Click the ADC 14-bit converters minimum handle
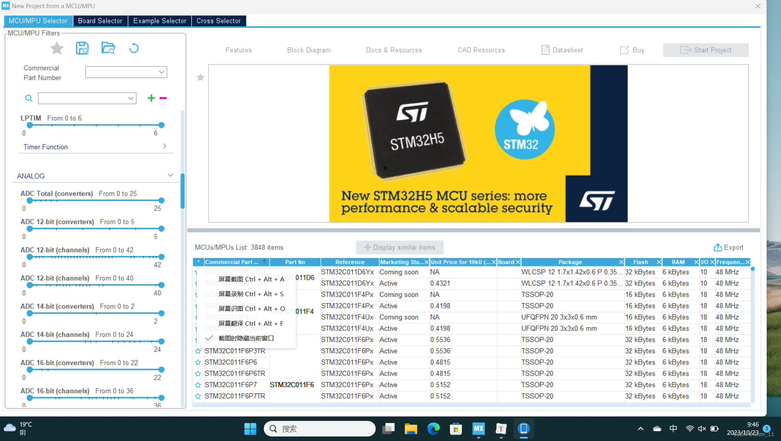This screenshot has width=781, height=441. [30, 313]
